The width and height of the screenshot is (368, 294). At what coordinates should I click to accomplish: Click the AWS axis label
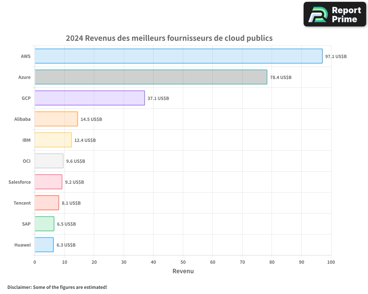[x=25, y=56]
